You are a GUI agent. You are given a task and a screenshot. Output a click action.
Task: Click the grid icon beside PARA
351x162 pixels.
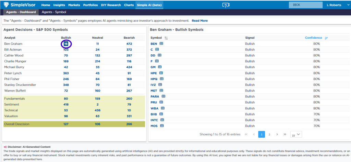[164, 96]
